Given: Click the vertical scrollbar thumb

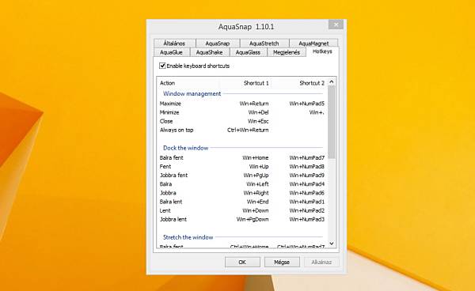Looking at the screenshot, I should [x=332, y=123].
